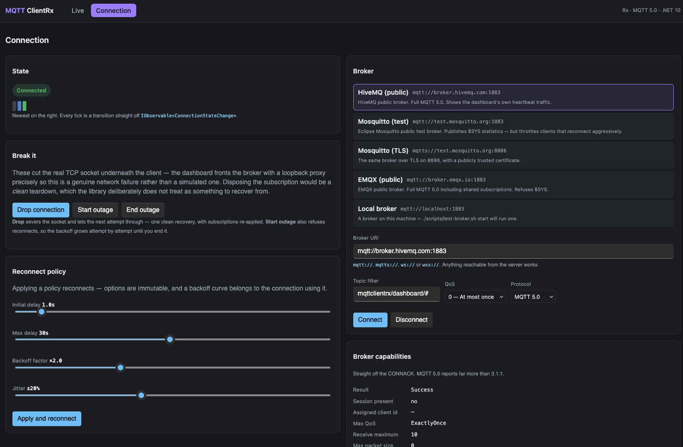Screen dimensions: 683x447
Task: Click the blue Connect button
Action: click(x=370, y=320)
